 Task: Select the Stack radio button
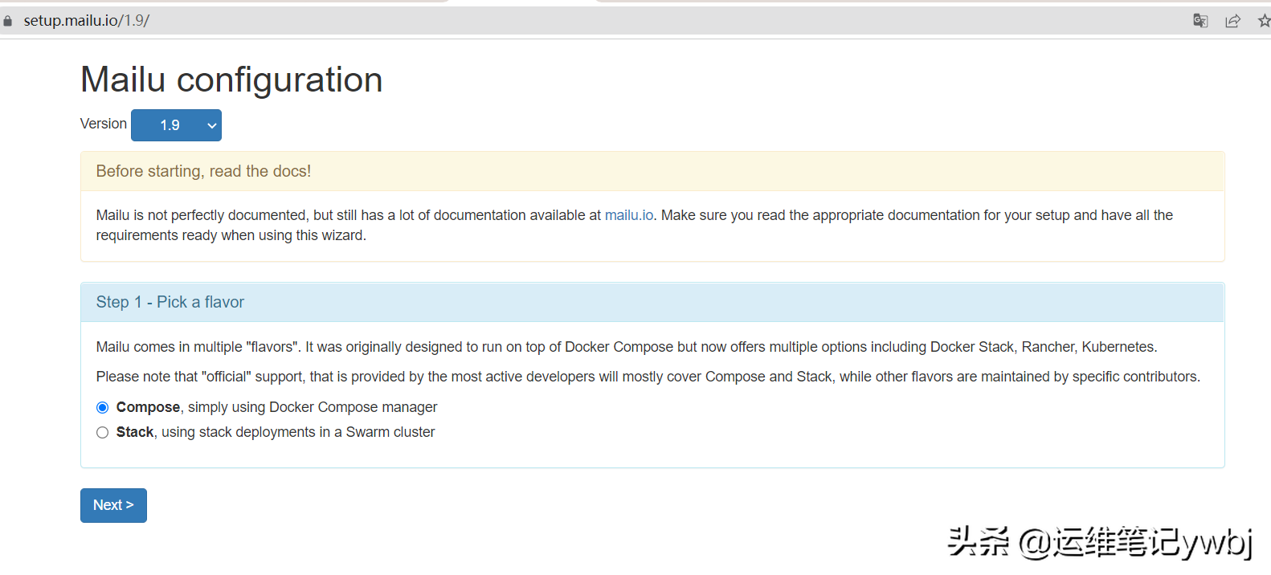click(x=103, y=433)
